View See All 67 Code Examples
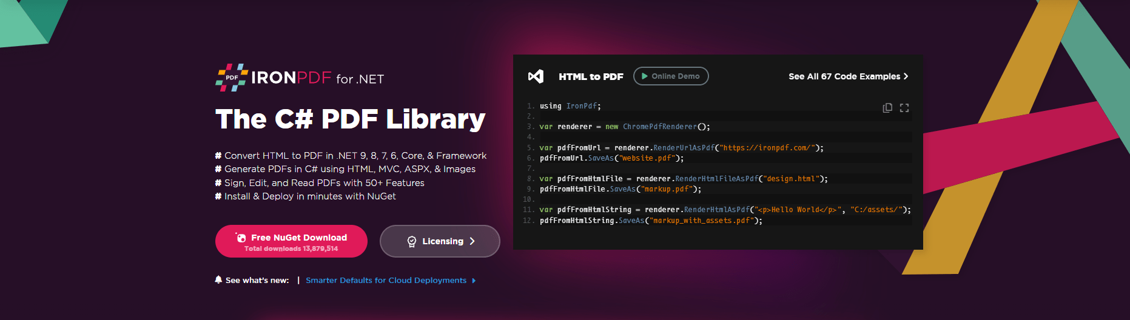Viewport: 1130px width, 320px height. 844,76
